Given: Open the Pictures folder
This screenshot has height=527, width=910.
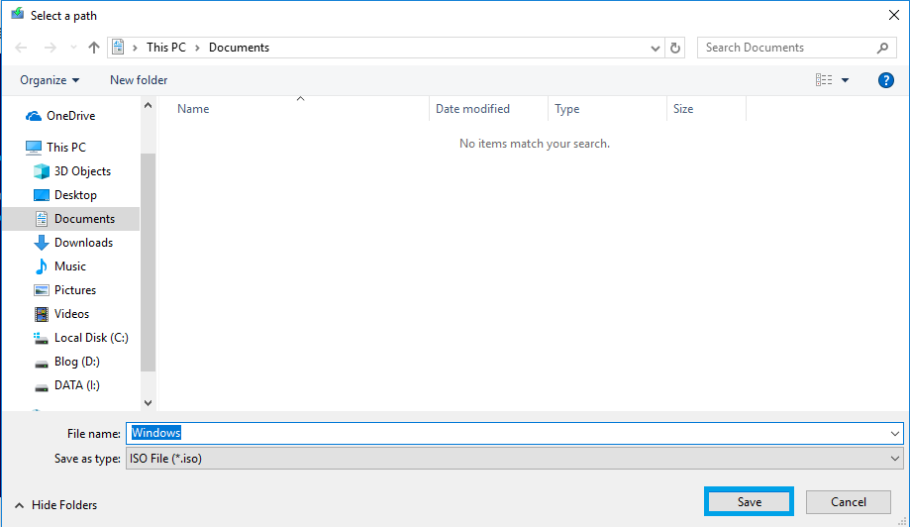Looking at the screenshot, I should tap(75, 290).
